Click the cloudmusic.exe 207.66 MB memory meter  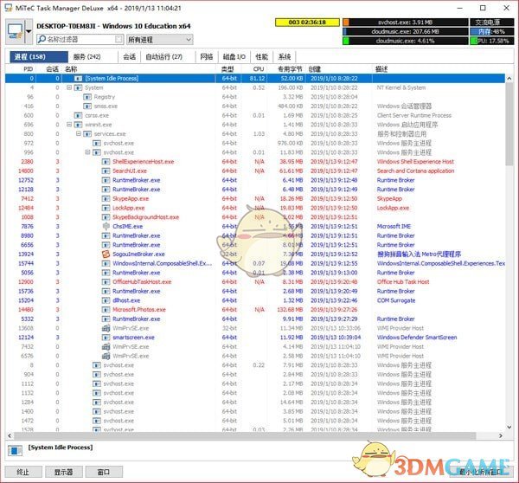(406, 31)
